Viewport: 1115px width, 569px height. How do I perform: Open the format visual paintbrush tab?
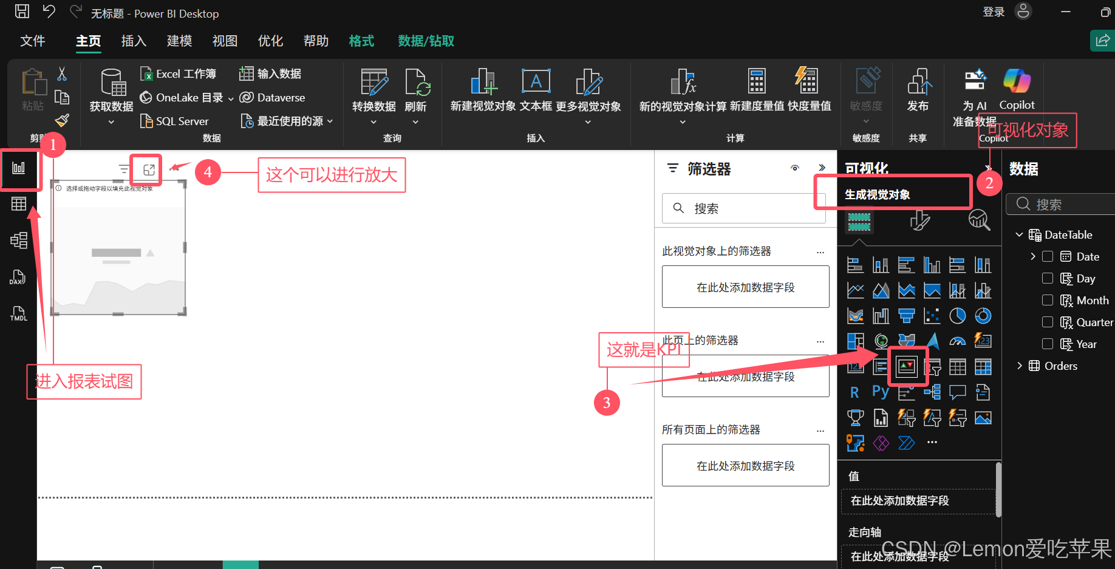click(919, 220)
